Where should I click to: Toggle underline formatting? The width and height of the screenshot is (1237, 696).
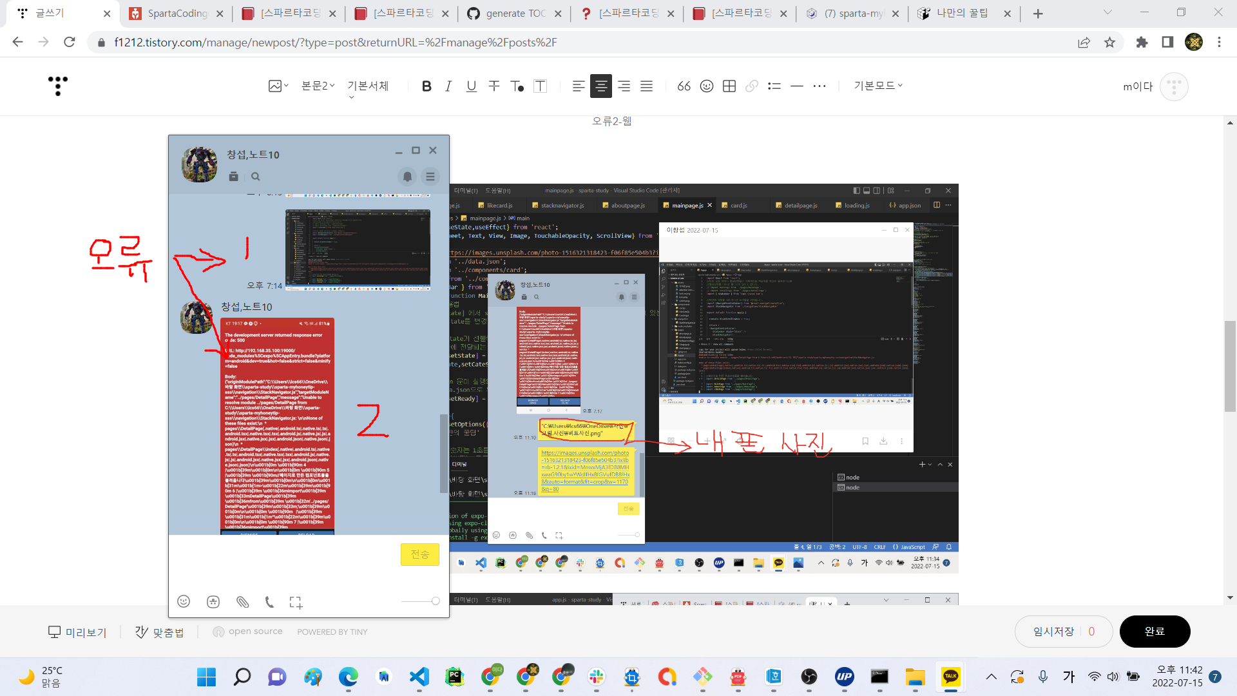coord(472,86)
